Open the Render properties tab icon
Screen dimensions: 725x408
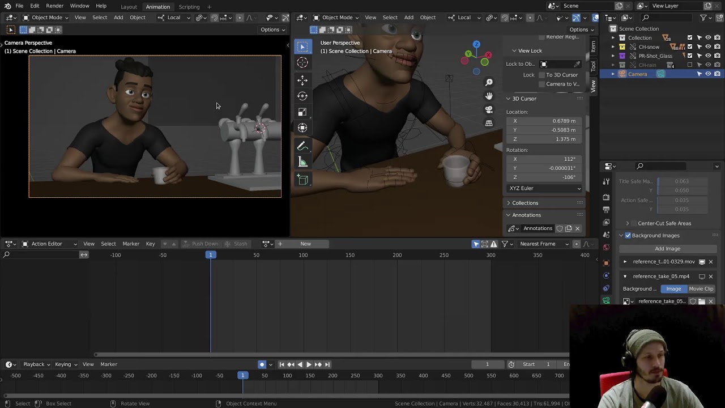[x=606, y=197]
